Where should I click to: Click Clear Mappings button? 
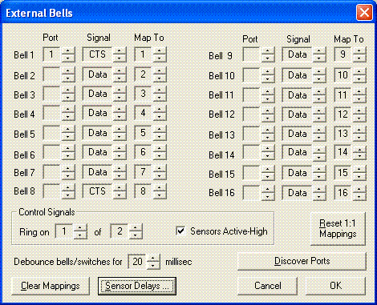pyautogui.click(x=51, y=286)
